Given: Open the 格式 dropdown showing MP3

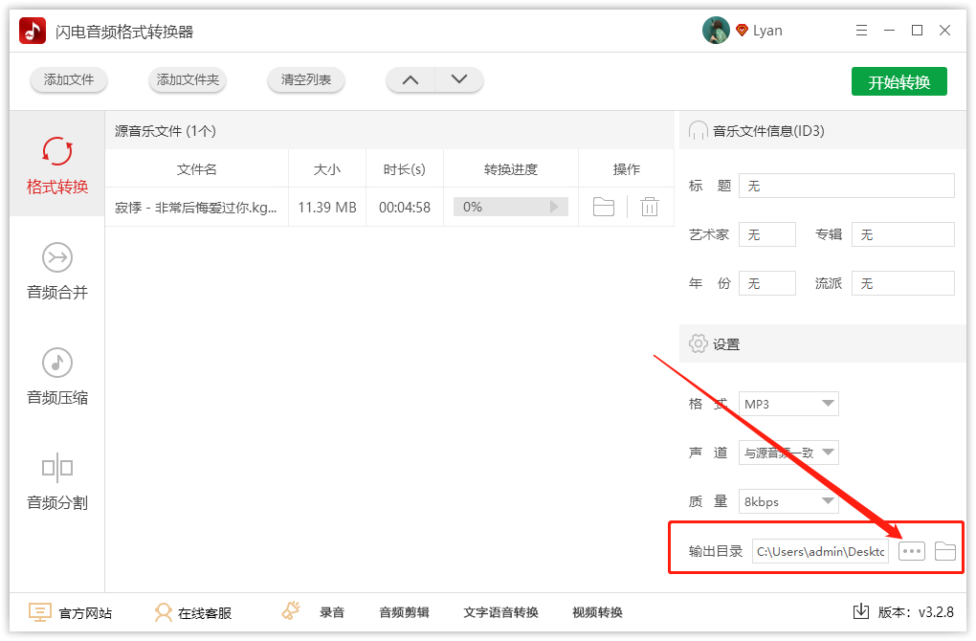Looking at the screenshot, I should (788, 404).
